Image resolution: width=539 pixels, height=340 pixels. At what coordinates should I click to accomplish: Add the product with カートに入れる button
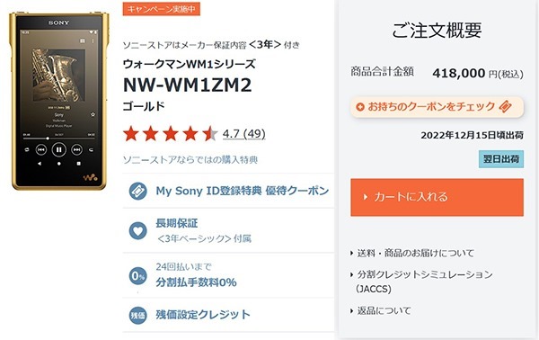click(x=437, y=197)
